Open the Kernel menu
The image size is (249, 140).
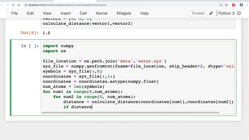point(102,13)
